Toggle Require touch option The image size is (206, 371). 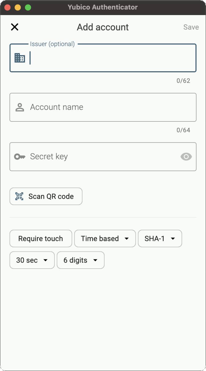[x=41, y=238]
